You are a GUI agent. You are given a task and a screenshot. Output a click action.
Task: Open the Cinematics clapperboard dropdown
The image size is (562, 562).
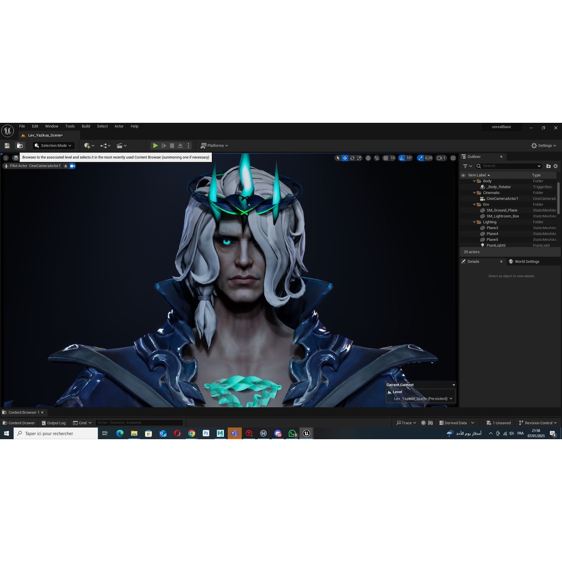[x=121, y=146]
